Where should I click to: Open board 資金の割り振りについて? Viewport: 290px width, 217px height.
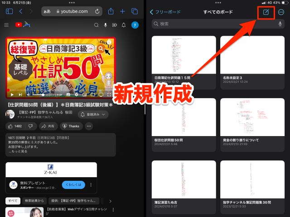coord(252,125)
